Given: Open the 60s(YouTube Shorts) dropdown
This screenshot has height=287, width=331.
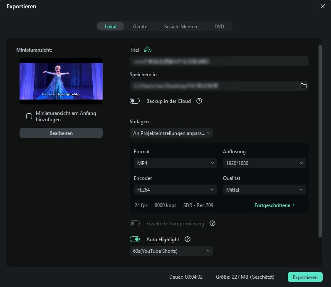Looking at the screenshot, I should tap(171, 251).
